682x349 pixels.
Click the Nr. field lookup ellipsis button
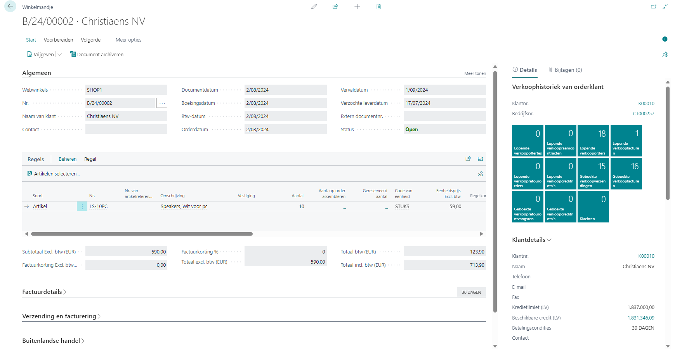(162, 103)
